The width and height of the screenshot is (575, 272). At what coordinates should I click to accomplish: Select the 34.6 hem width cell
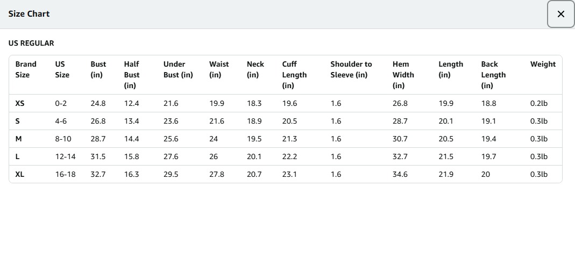(400, 174)
